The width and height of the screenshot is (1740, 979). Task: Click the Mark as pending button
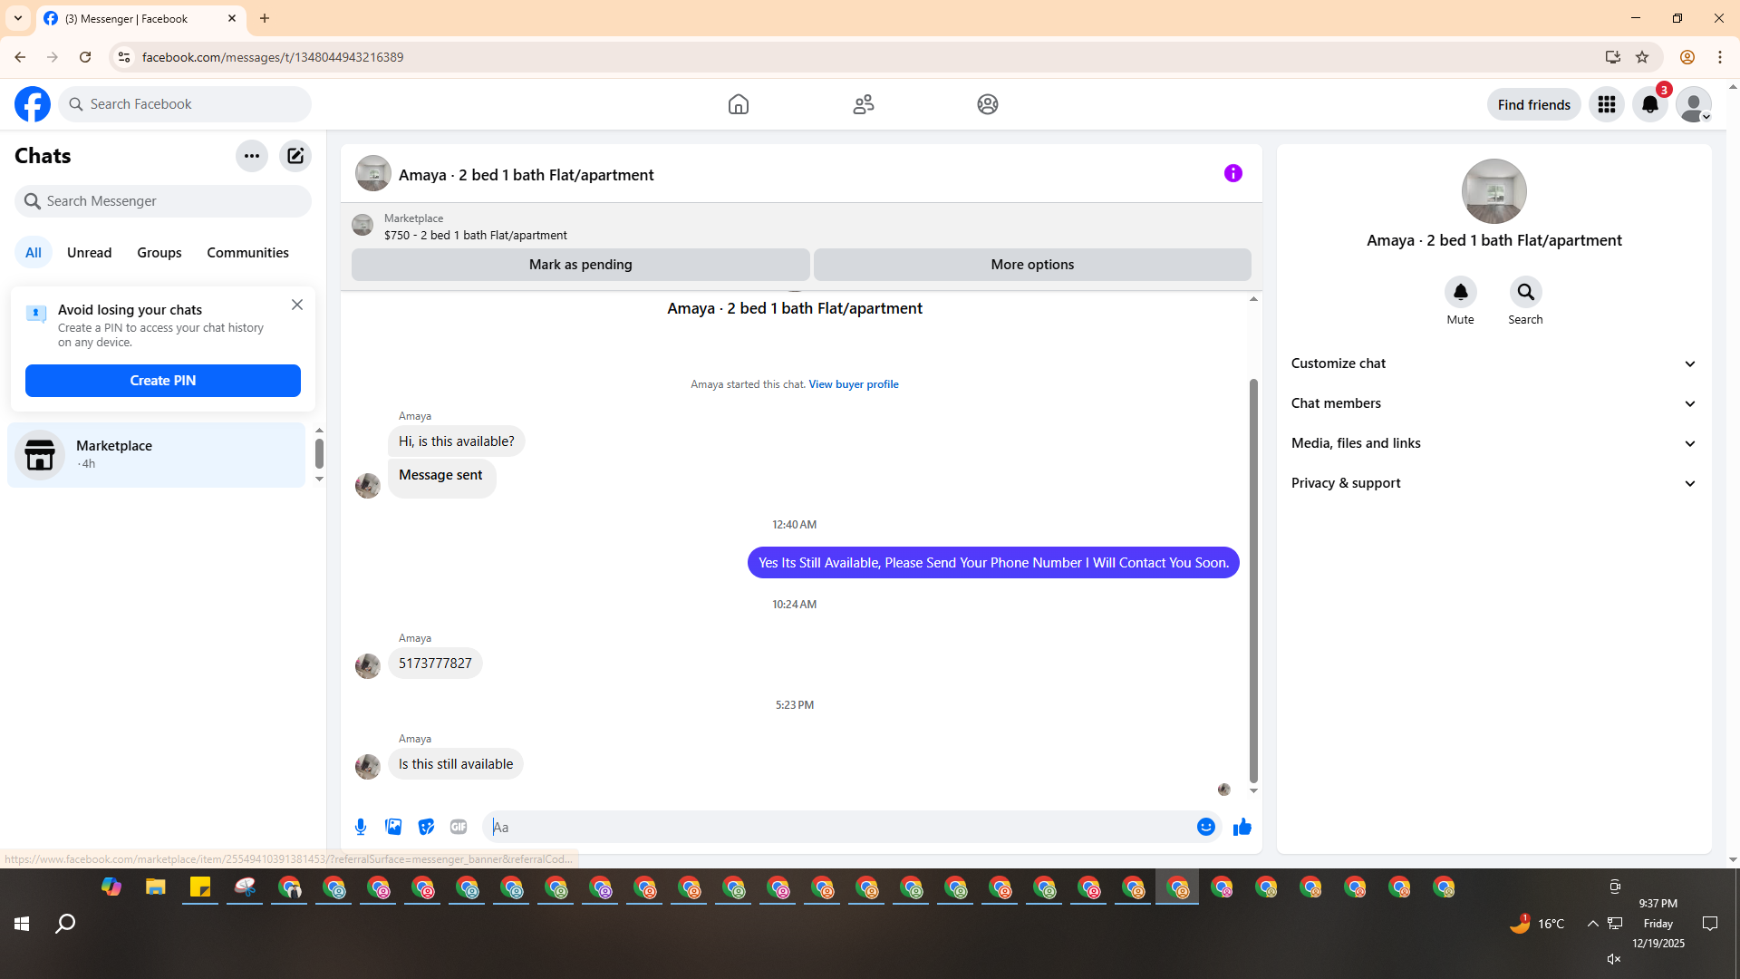tap(580, 265)
